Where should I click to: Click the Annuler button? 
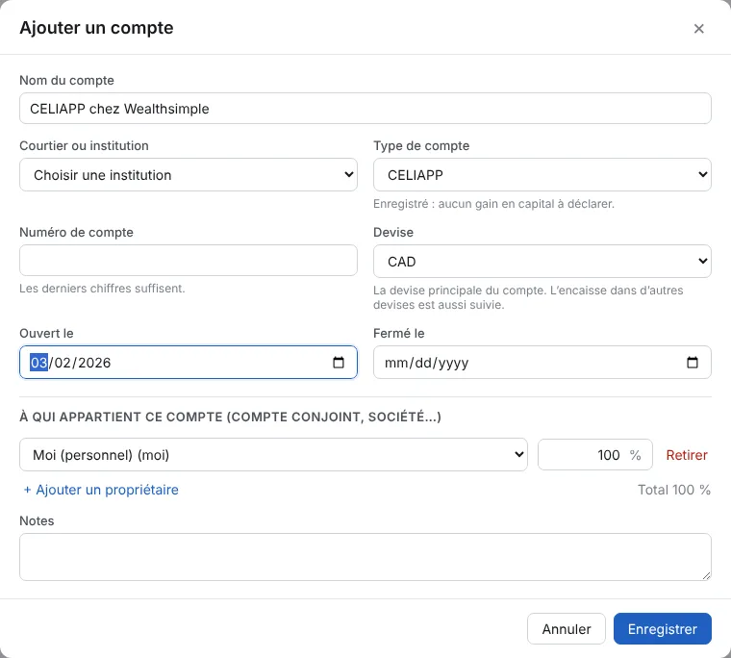click(566, 628)
